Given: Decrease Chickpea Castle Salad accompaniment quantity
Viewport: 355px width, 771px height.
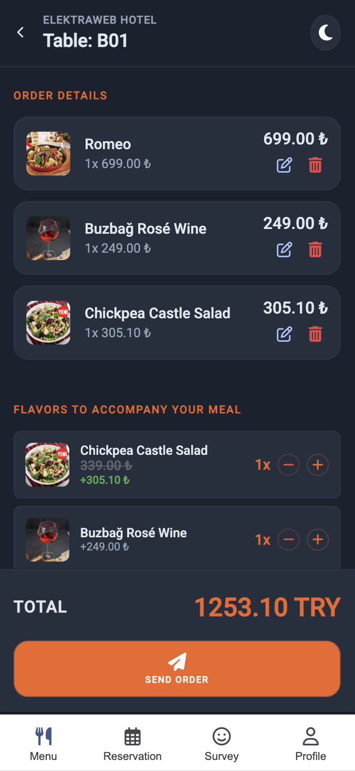Looking at the screenshot, I should [x=288, y=465].
